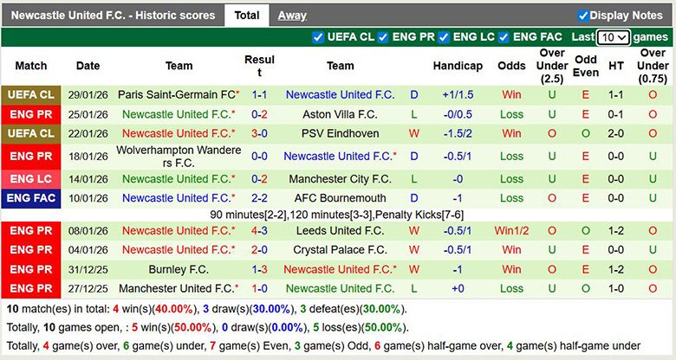Click the PSV Eindhoven team name
The image size is (676, 360).
340,133
